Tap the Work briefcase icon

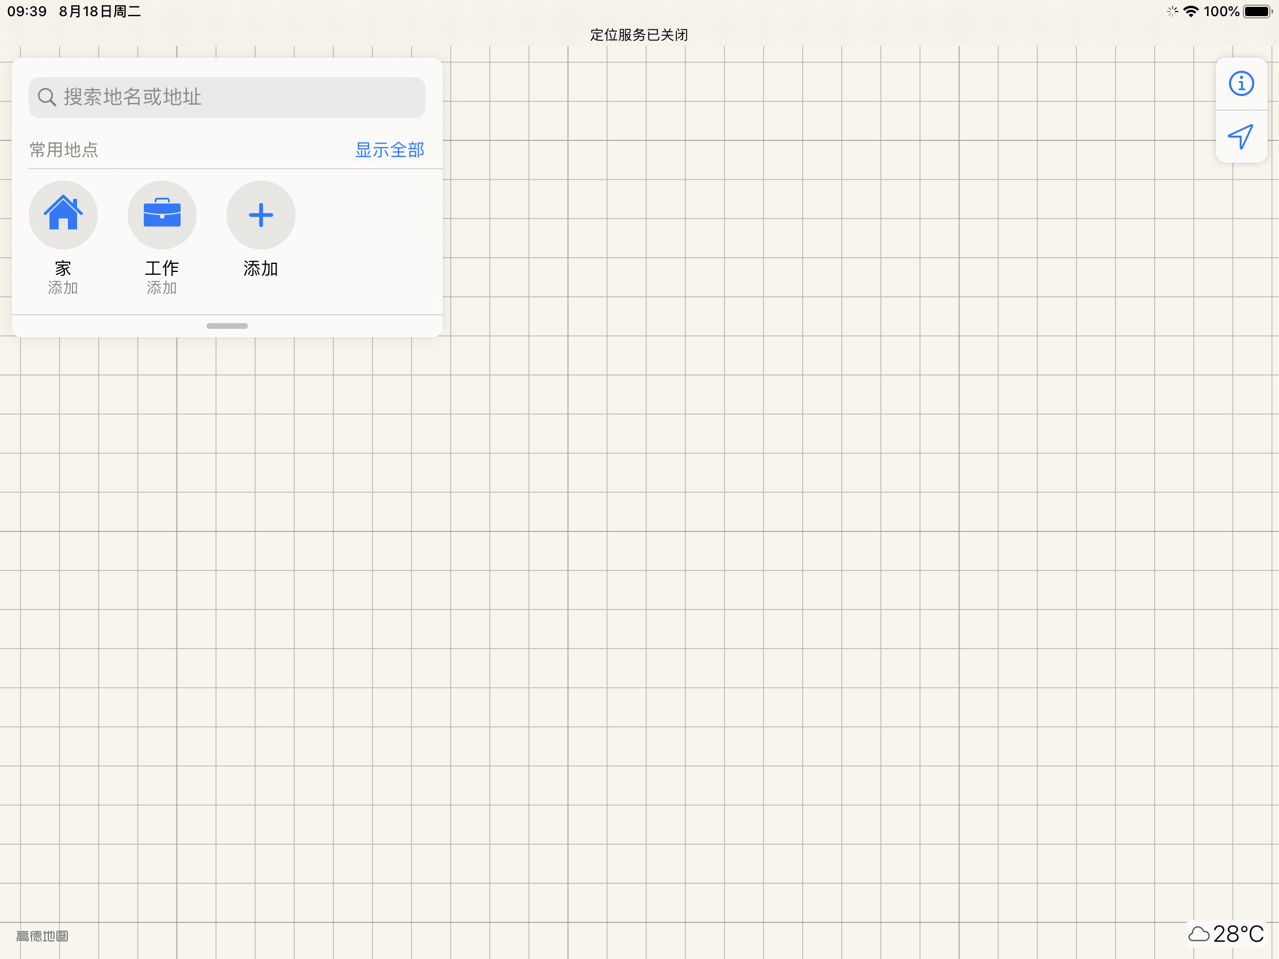point(162,214)
